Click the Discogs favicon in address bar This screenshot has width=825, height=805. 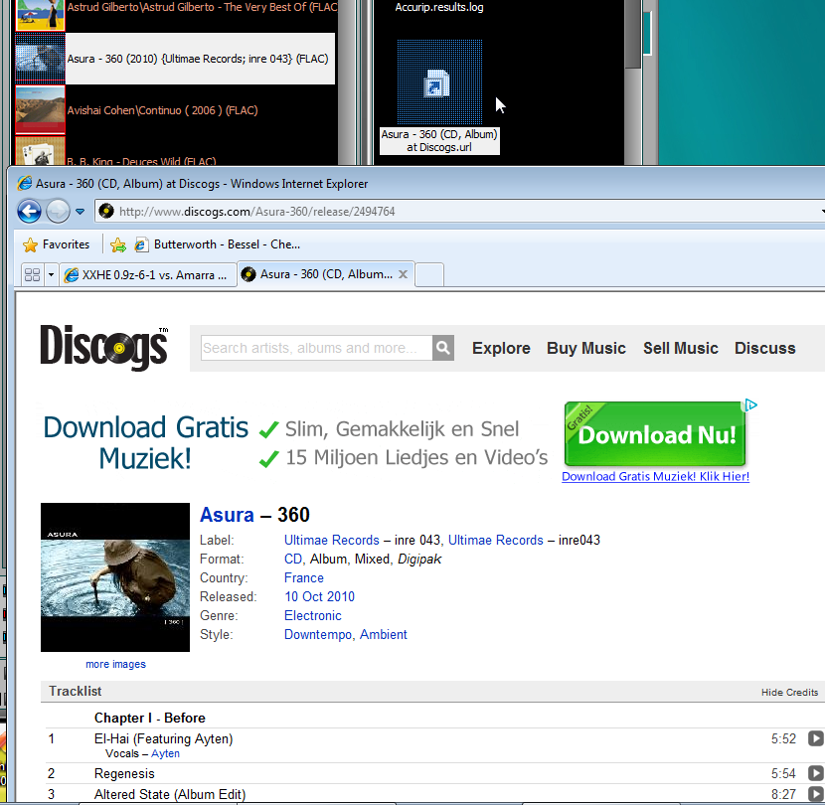[x=106, y=211]
